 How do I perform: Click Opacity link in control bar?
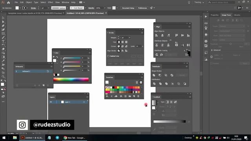(91, 8)
